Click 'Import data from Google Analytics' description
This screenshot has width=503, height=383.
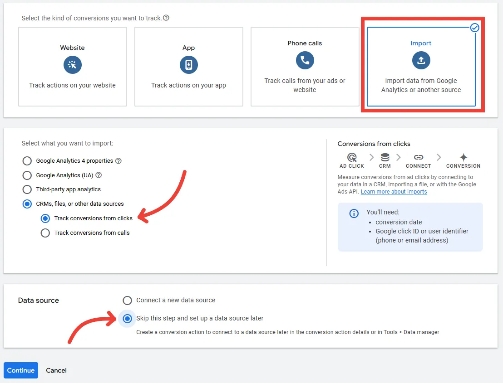point(421,85)
